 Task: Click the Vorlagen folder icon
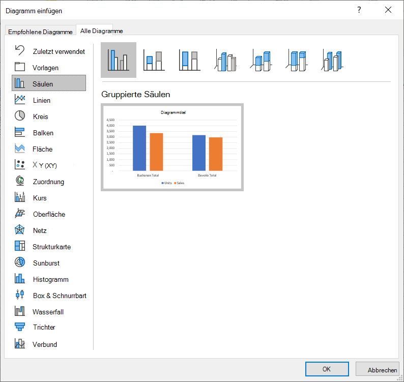[20, 67]
